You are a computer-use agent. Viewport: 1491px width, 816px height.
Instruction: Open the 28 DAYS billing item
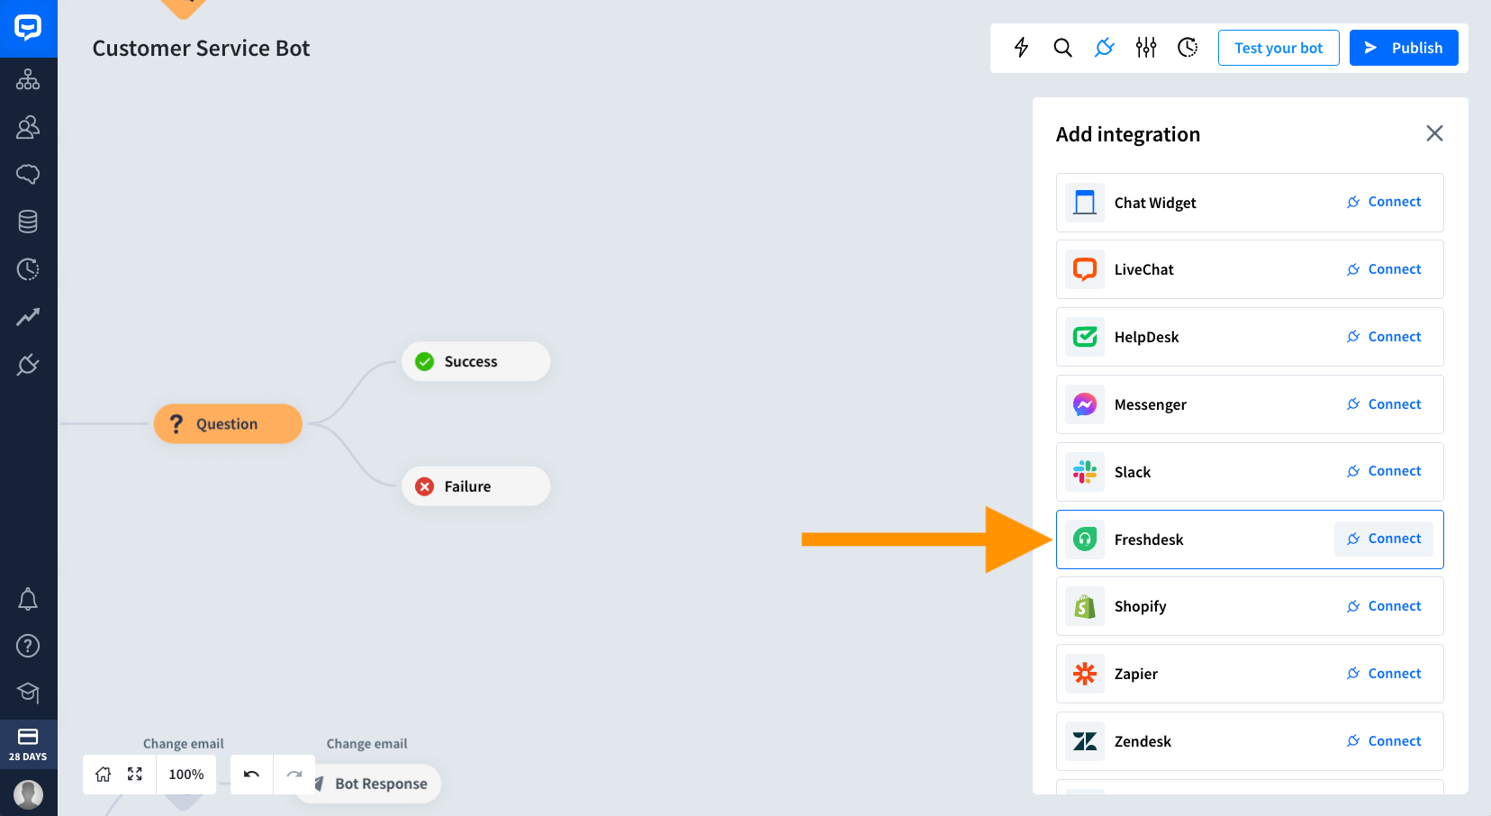pyautogui.click(x=28, y=744)
